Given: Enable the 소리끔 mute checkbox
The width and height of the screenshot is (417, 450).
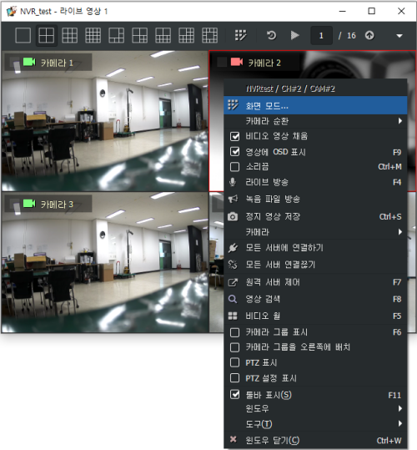Looking at the screenshot, I should point(234,167).
